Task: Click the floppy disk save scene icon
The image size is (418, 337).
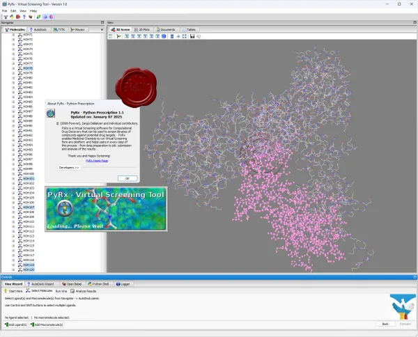Action: click(192, 36)
